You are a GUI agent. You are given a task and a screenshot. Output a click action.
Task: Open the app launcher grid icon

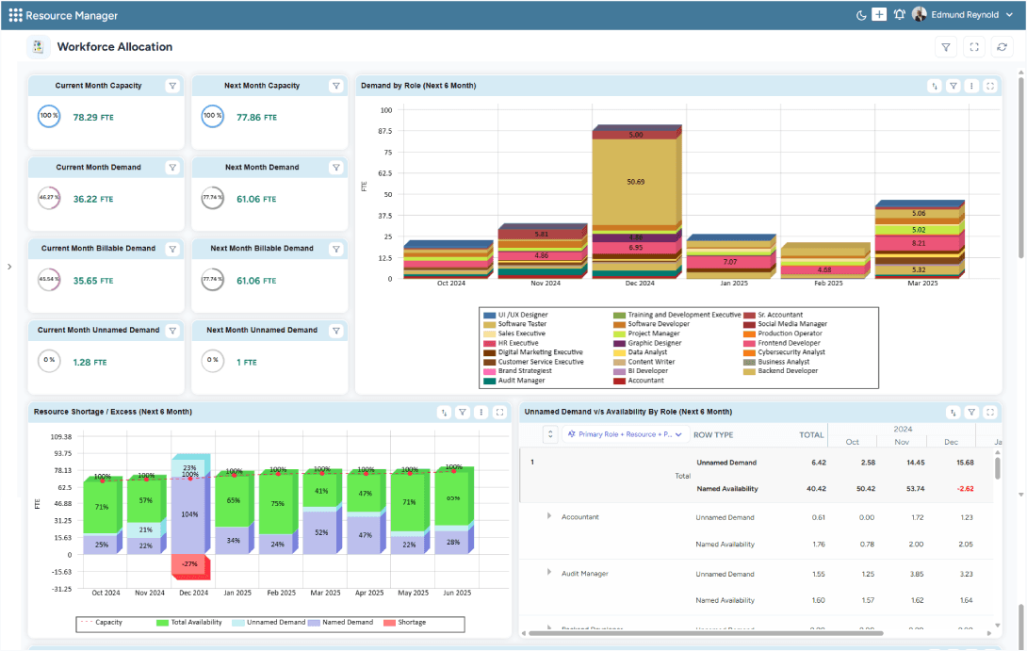(x=16, y=15)
